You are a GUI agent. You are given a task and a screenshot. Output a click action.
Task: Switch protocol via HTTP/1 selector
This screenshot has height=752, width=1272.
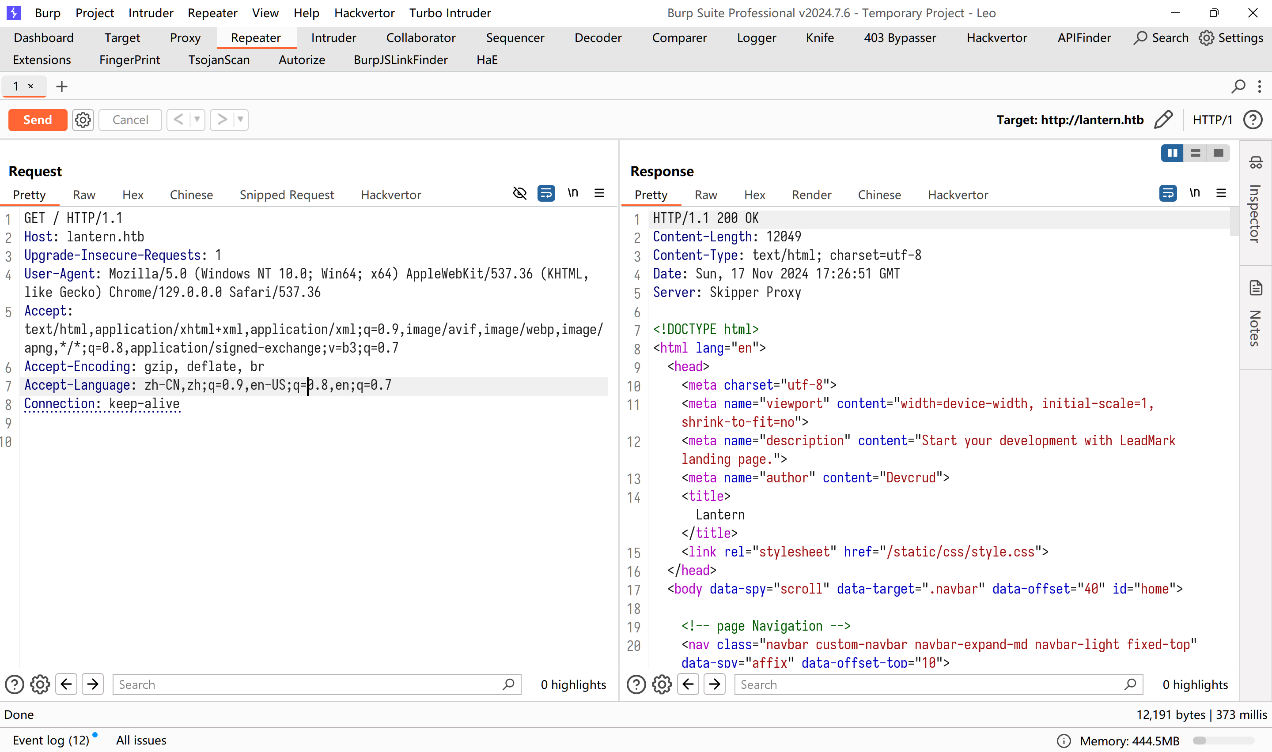point(1212,120)
